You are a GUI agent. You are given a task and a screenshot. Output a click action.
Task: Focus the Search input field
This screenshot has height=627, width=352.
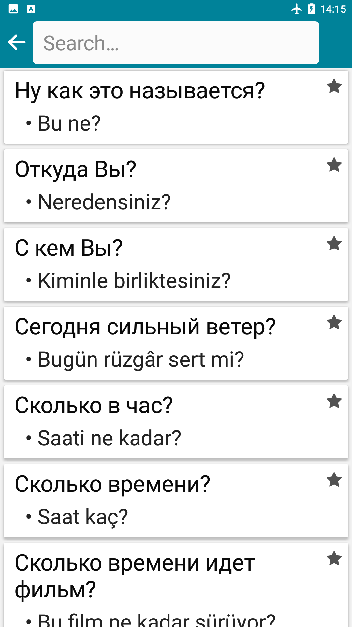[176, 42]
